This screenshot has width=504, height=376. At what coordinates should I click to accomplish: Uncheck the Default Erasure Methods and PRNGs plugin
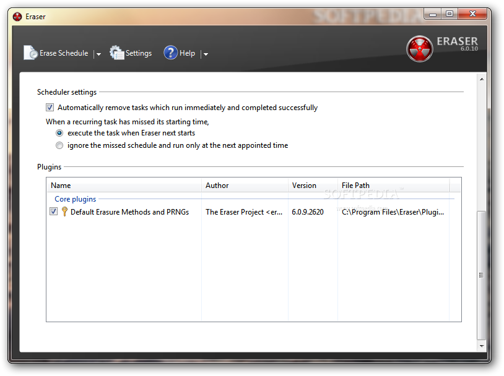[x=54, y=211]
